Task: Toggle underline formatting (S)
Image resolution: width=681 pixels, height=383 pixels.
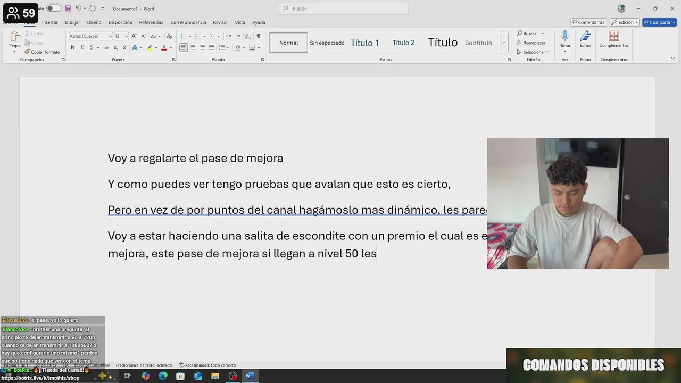Action: [91, 47]
